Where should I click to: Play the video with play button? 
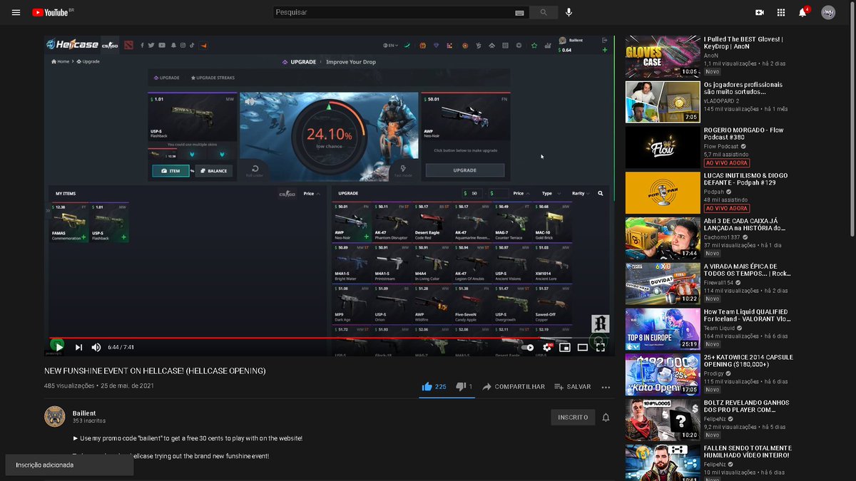[58, 346]
